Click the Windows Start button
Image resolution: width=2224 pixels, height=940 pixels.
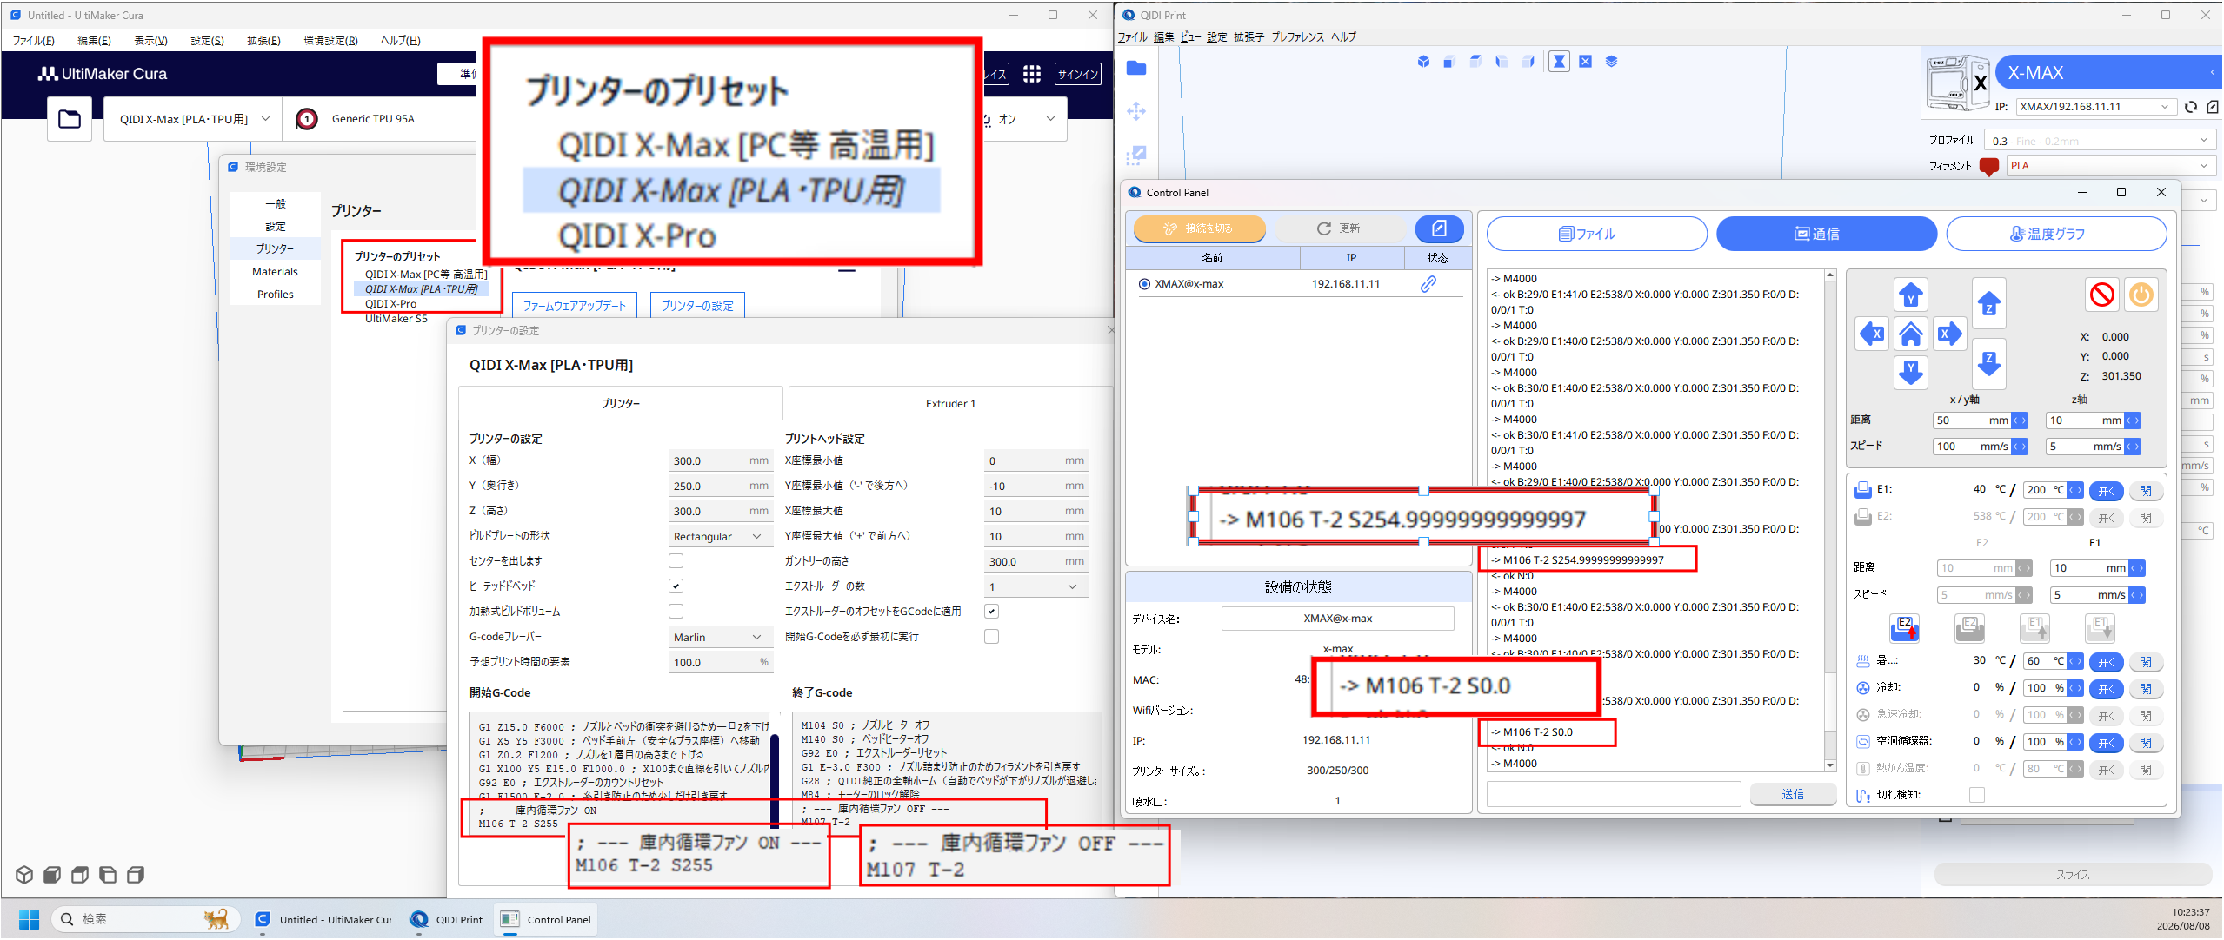coord(29,919)
